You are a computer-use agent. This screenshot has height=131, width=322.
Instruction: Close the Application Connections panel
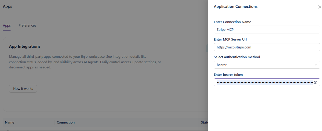click(x=320, y=7)
